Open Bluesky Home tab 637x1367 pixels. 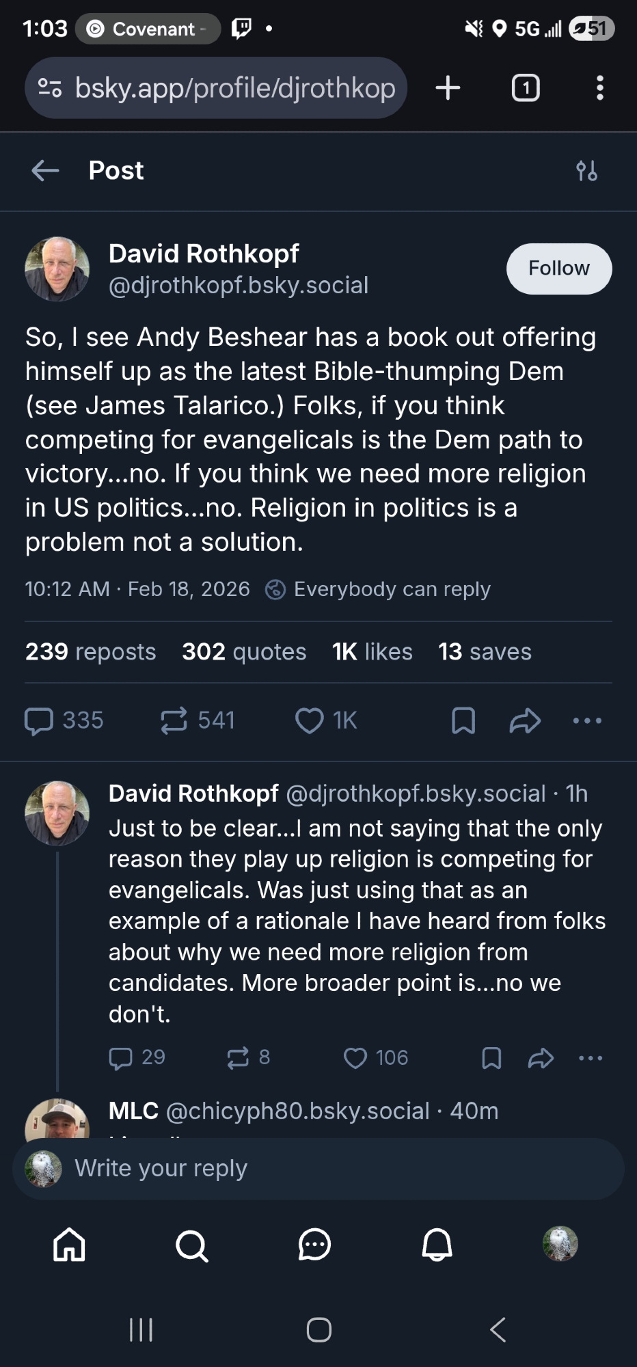pos(70,1244)
